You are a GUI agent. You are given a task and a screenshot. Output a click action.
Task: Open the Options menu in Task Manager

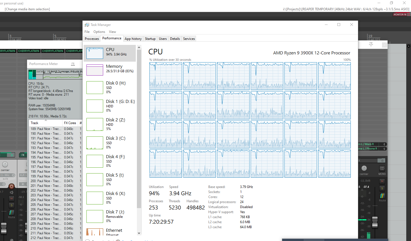[99, 32]
